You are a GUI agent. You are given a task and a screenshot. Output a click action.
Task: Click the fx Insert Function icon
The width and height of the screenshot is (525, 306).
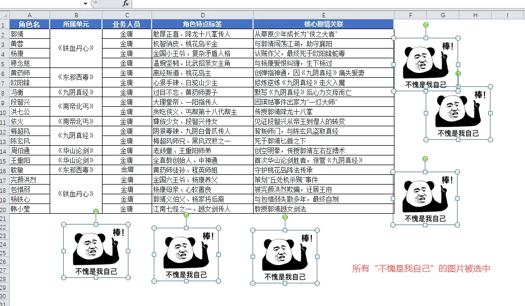126,3
